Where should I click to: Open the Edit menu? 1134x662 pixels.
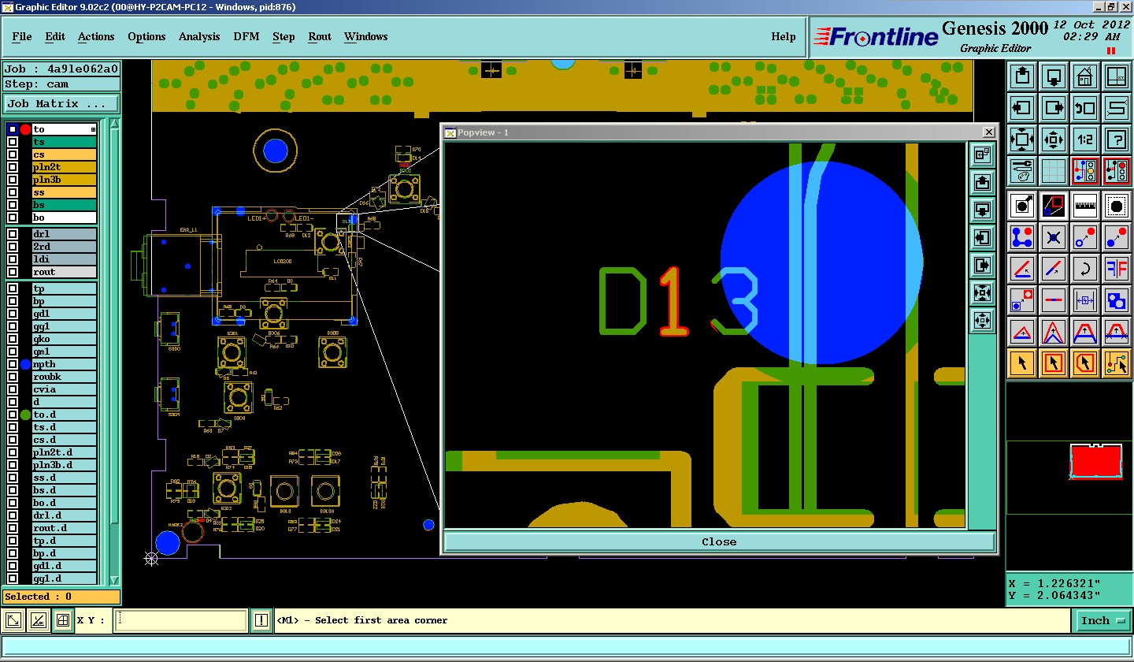tap(55, 37)
